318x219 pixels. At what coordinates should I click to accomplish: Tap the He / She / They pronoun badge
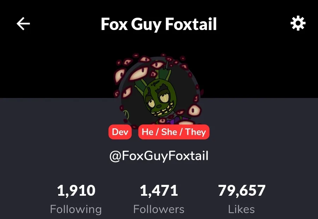tap(174, 132)
